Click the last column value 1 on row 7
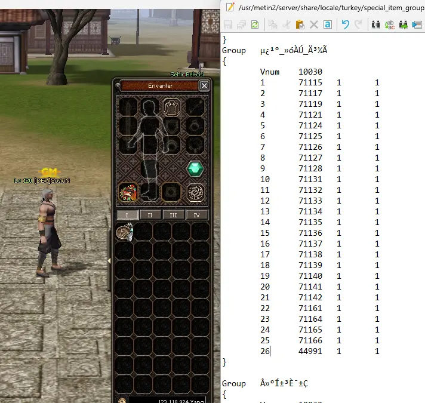Viewport: 425px width, 403px height. click(377, 147)
